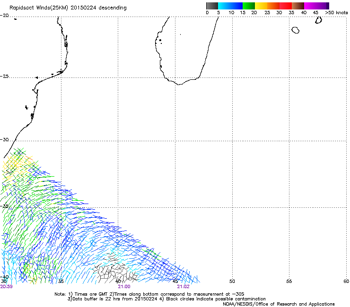
Task: Click the '50' longitude axis label
Action: click(232, 281)
